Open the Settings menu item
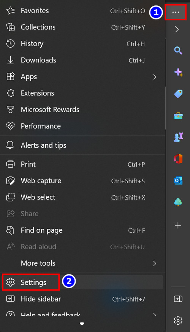Image resolution: width=190 pixels, height=332 pixels. click(82, 282)
